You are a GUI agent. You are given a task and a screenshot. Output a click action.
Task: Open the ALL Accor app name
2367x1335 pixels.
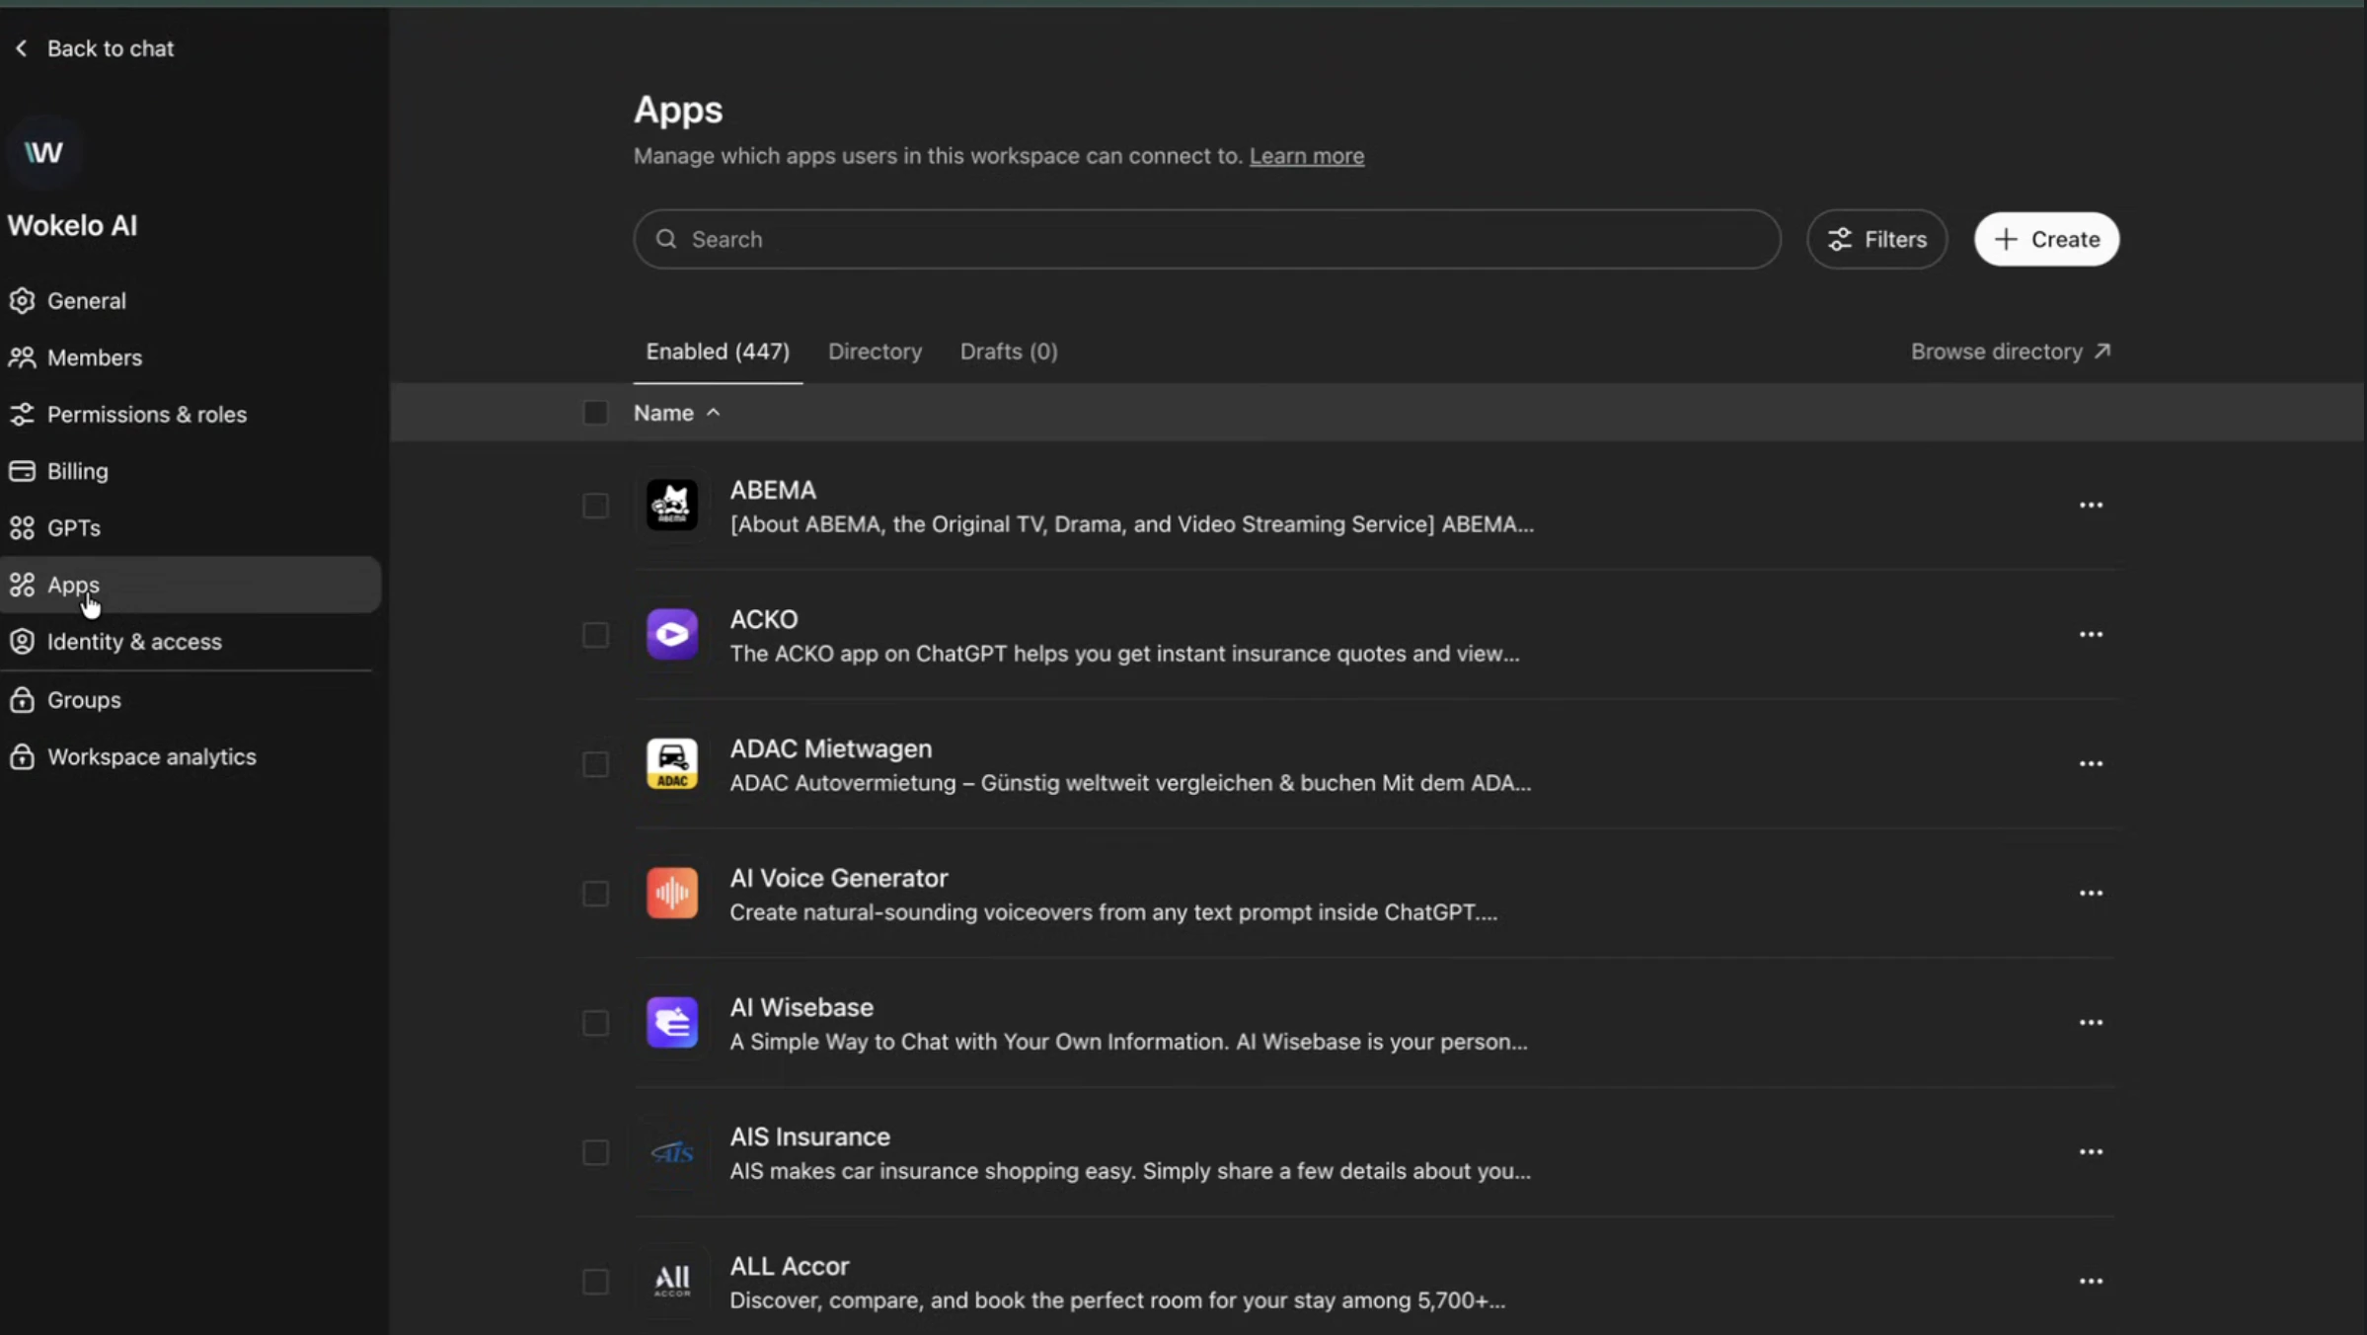789,1266
